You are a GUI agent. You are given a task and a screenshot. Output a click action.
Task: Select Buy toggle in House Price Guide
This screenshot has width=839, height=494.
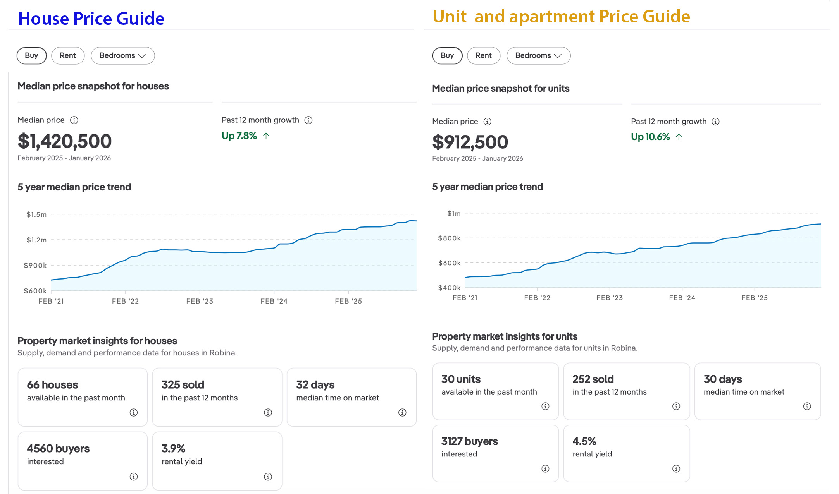pos(31,55)
